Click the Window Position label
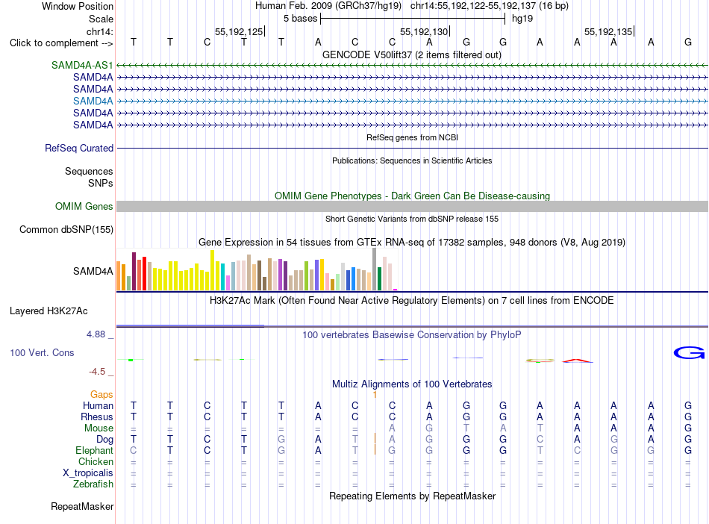 coord(78,6)
